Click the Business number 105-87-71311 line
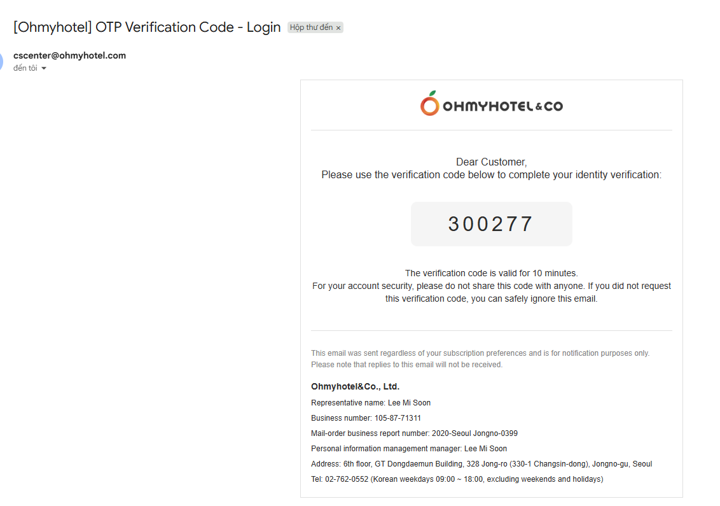The width and height of the screenshot is (720, 506). click(366, 418)
